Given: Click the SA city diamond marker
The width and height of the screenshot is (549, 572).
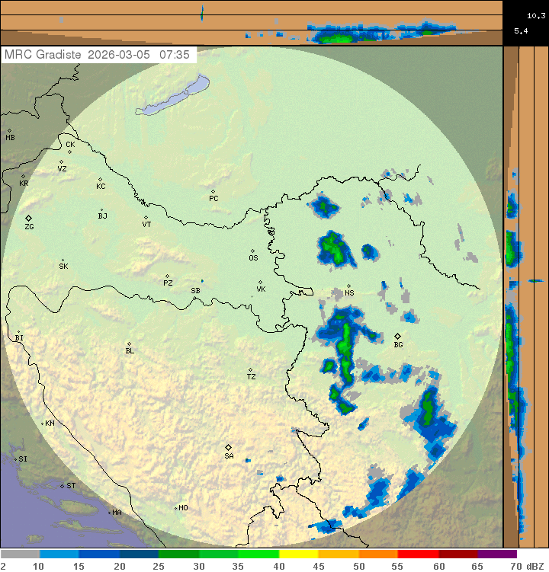Looking at the screenshot, I should [x=228, y=447].
